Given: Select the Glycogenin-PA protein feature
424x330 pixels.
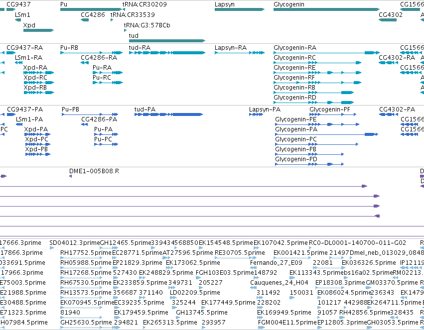Looking at the screenshot, I should pos(326,134).
